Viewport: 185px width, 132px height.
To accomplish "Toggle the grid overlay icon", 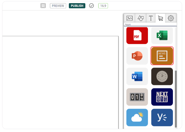I will pyautogui.click(x=43, y=6).
